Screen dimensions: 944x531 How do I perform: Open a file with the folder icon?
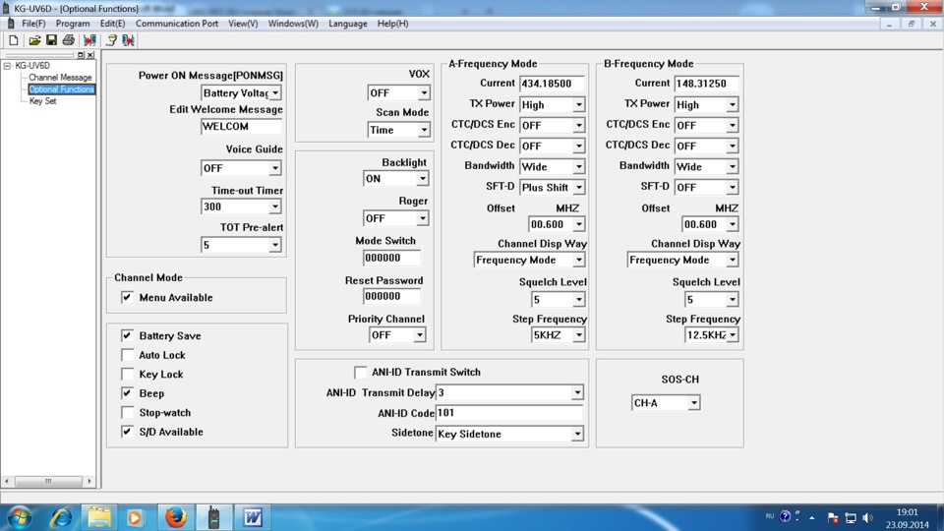34,40
